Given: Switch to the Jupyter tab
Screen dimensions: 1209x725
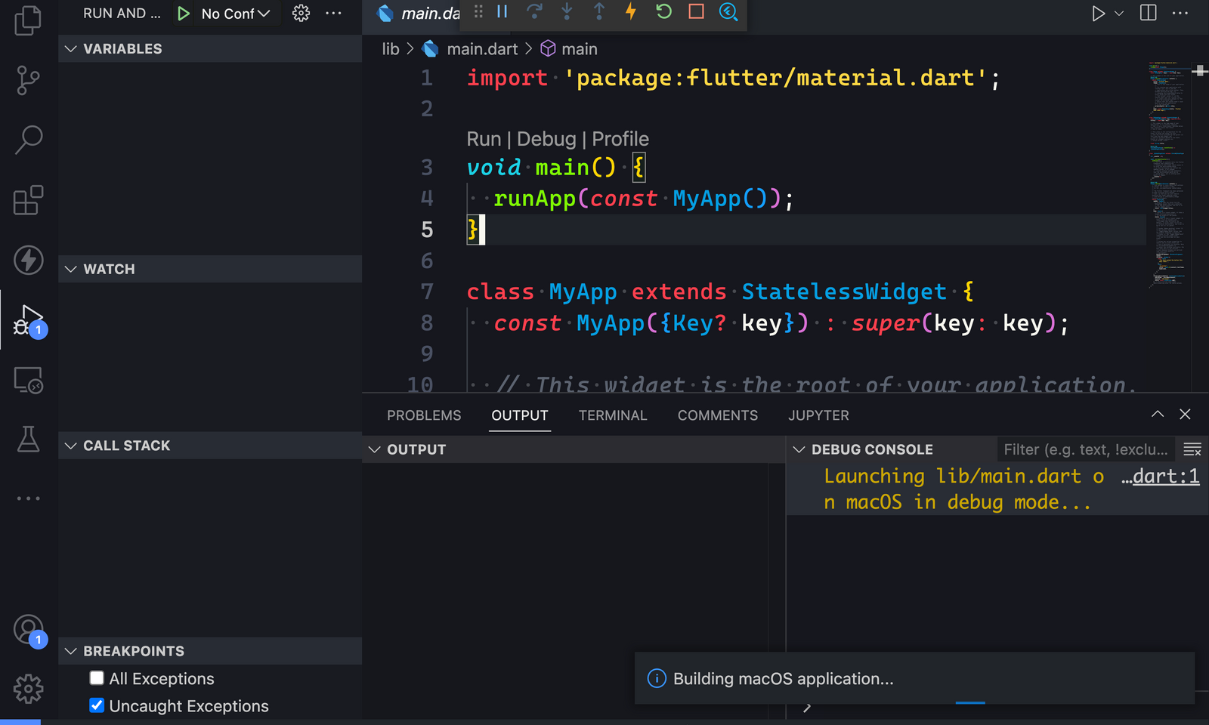Looking at the screenshot, I should click(818, 415).
